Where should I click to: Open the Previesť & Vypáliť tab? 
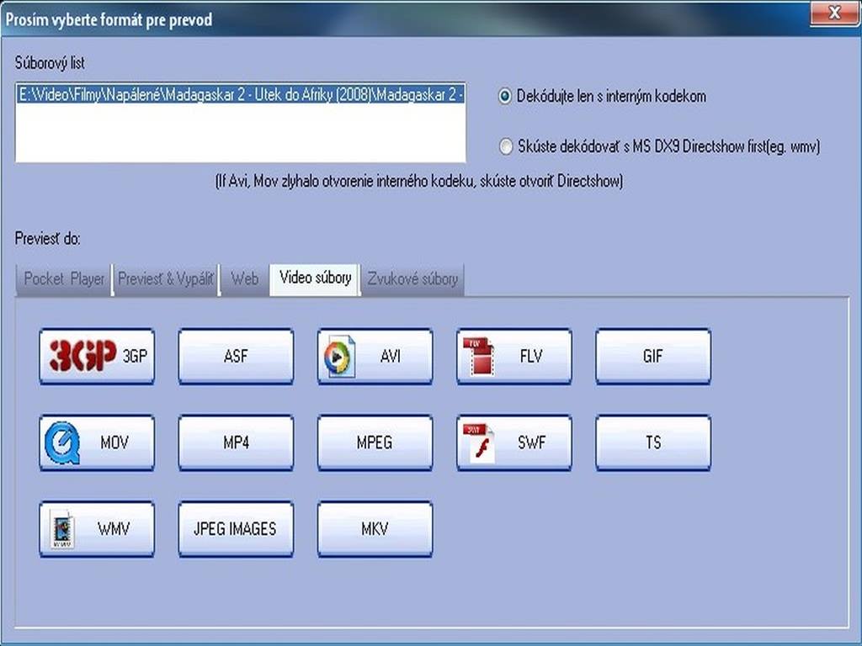pyautogui.click(x=165, y=279)
